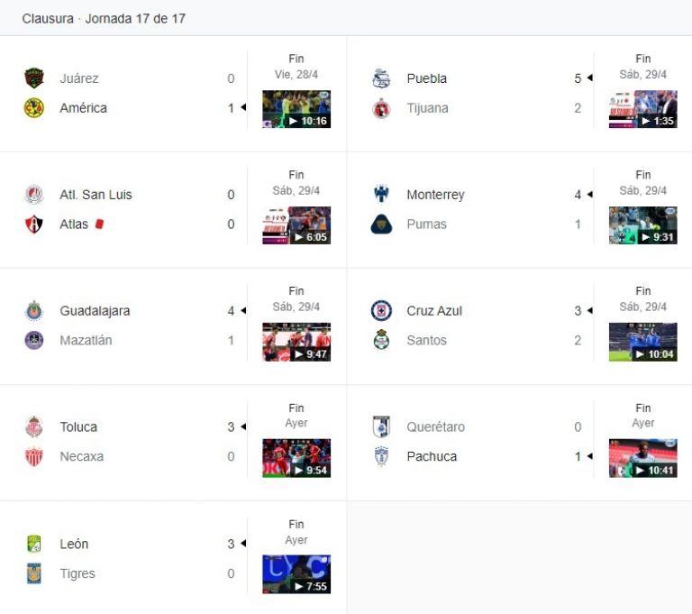The image size is (692, 614).
Task: Click the América club logo
Action: coord(34,108)
